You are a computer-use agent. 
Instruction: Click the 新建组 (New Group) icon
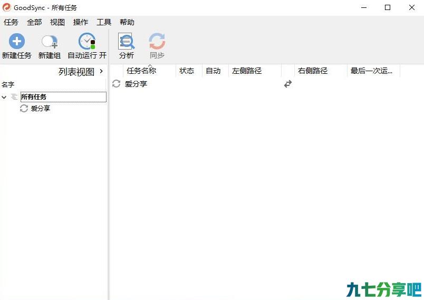[49, 42]
